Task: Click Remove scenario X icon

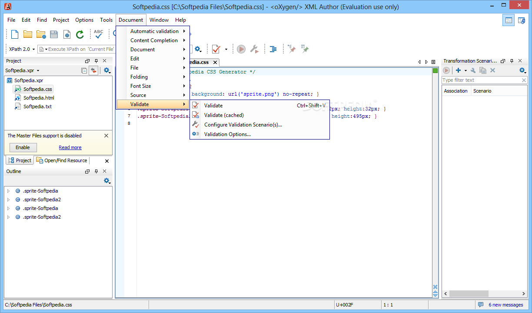Action: pyautogui.click(x=492, y=70)
